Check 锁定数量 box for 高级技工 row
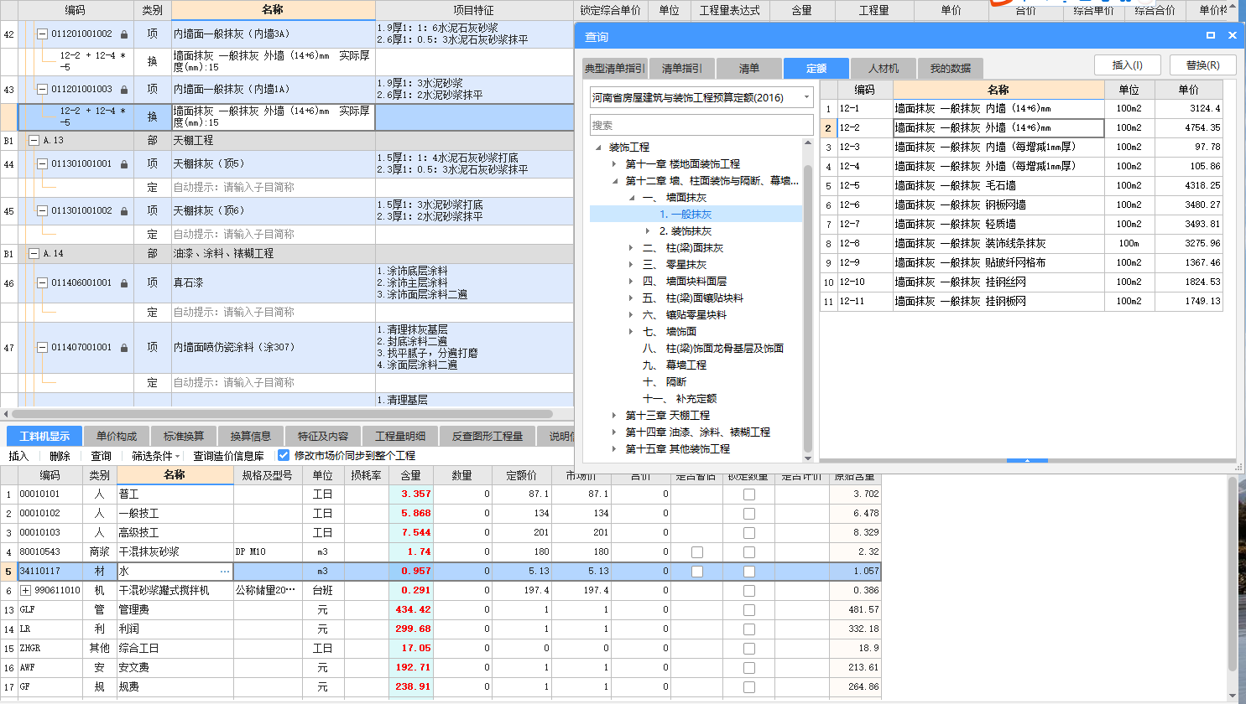This screenshot has height=704, width=1246. pos(749,533)
